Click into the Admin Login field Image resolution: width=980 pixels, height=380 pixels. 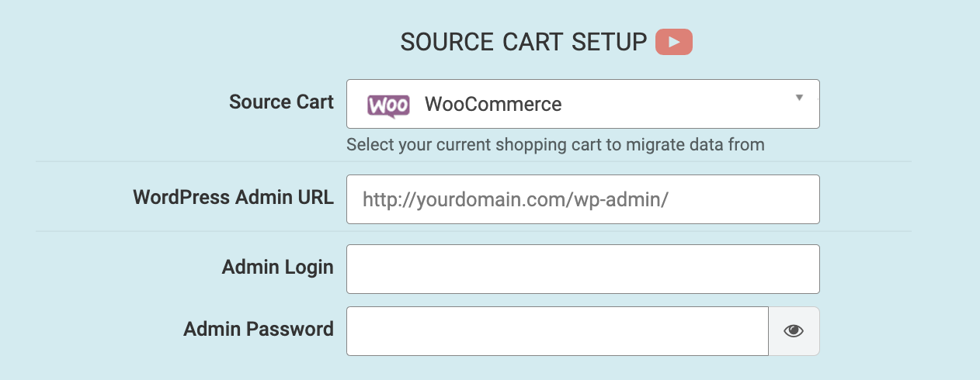(582, 269)
